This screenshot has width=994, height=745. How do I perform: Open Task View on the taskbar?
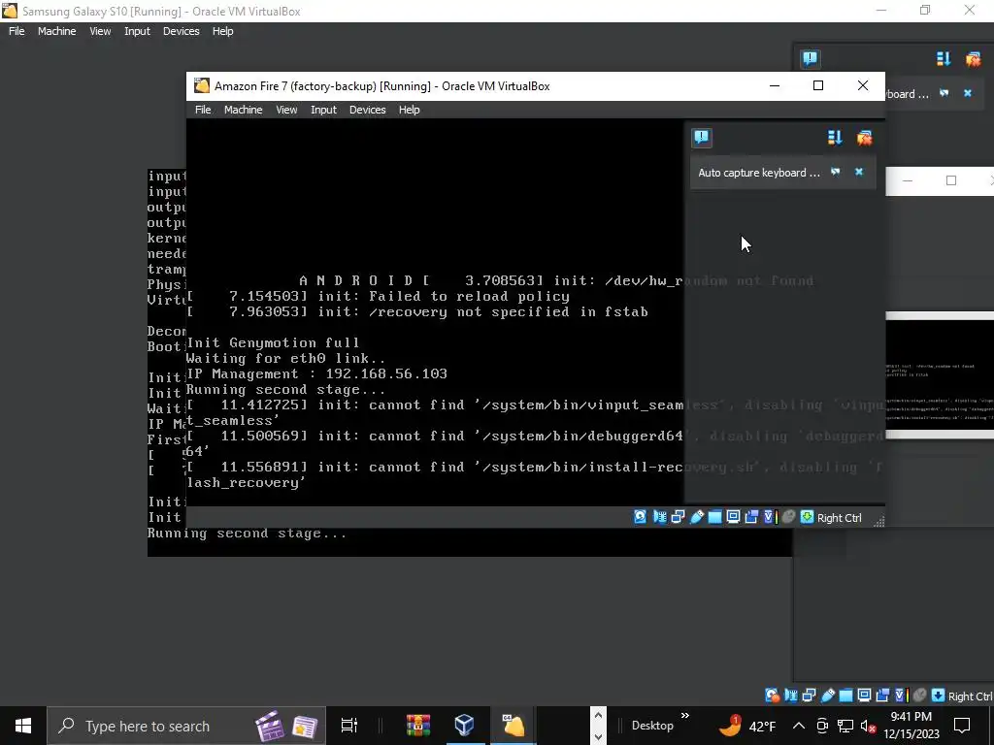pyautogui.click(x=349, y=726)
